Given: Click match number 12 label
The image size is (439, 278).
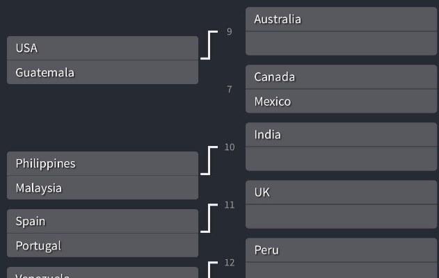Looking at the screenshot, I should click(x=230, y=263).
